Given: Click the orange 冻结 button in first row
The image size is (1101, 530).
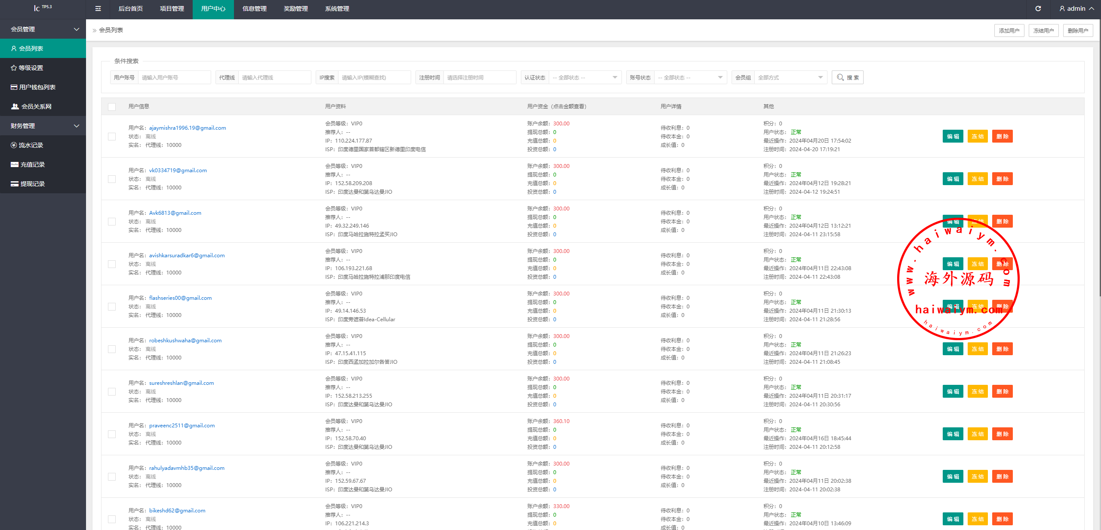Looking at the screenshot, I should point(978,137).
